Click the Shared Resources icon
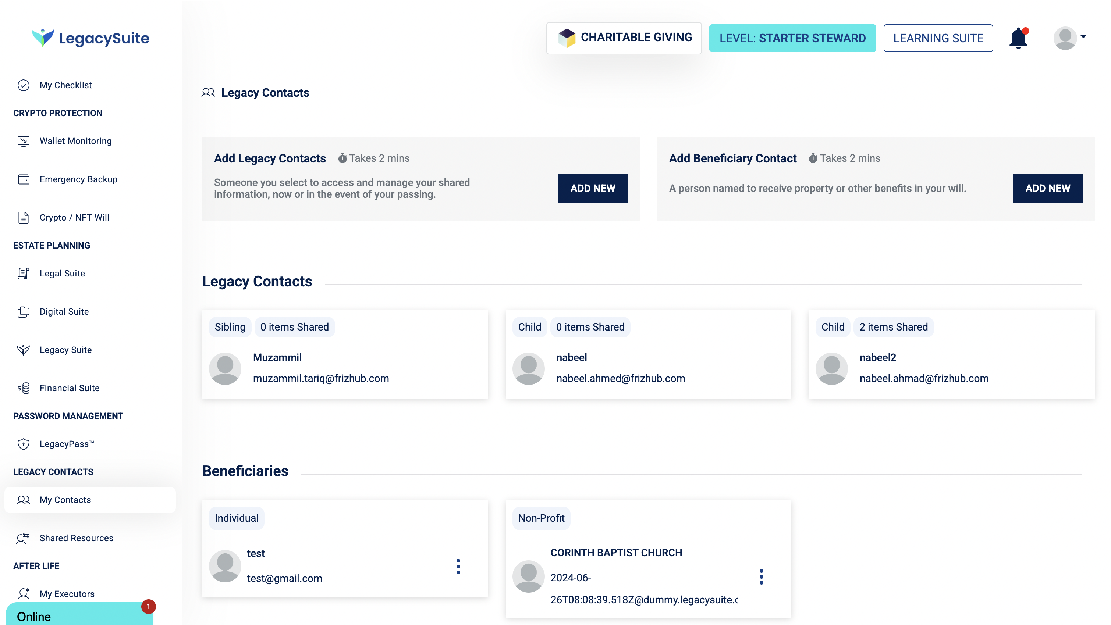Viewport: 1111px width, 625px height. pos(23,538)
